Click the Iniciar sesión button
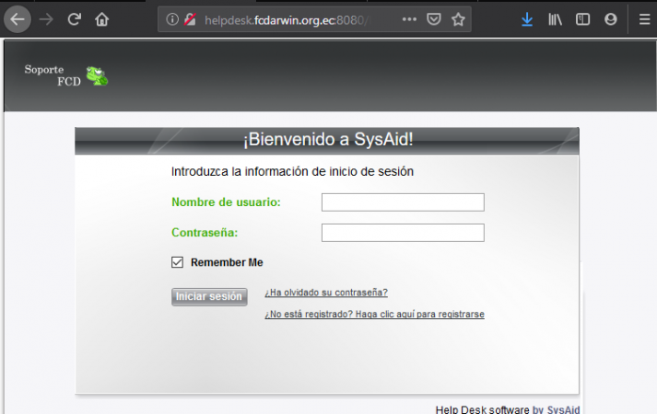657x414 pixels. click(209, 296)
